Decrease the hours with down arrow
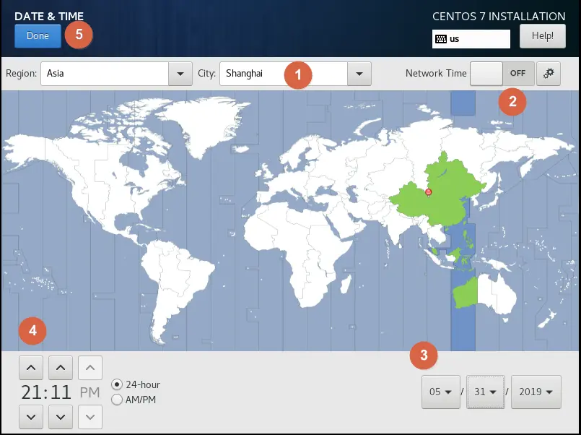 point(31,417)
